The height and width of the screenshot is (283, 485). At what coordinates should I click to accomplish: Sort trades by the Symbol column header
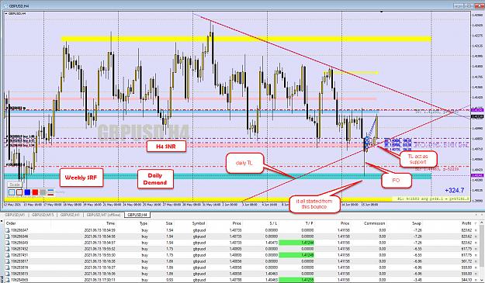point(199,223)
